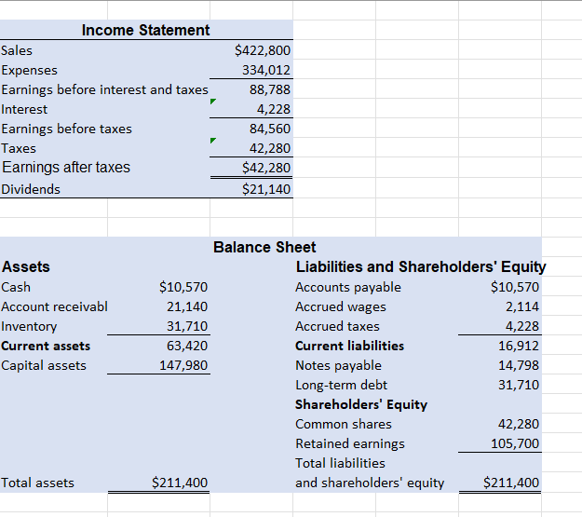Screen dimensions: 582x517
Task: Click the Accrued wages value 2,114
Action: (500, 306)
